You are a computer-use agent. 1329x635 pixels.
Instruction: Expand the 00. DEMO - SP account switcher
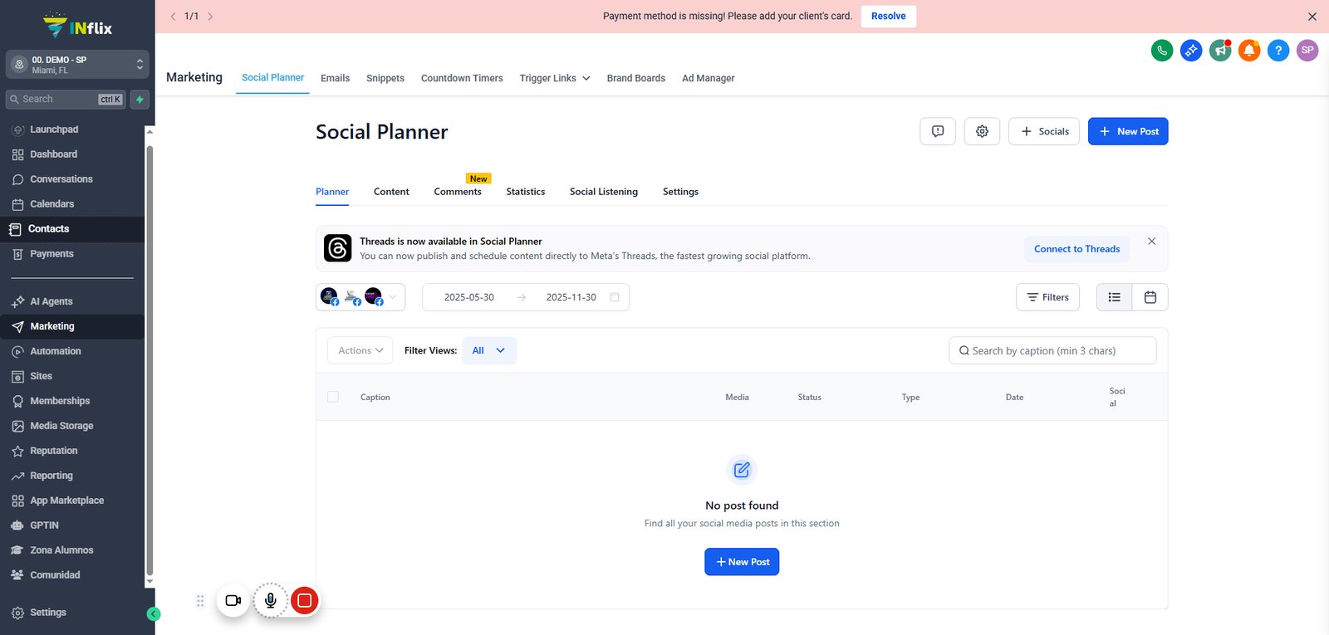tap(77, 65)
